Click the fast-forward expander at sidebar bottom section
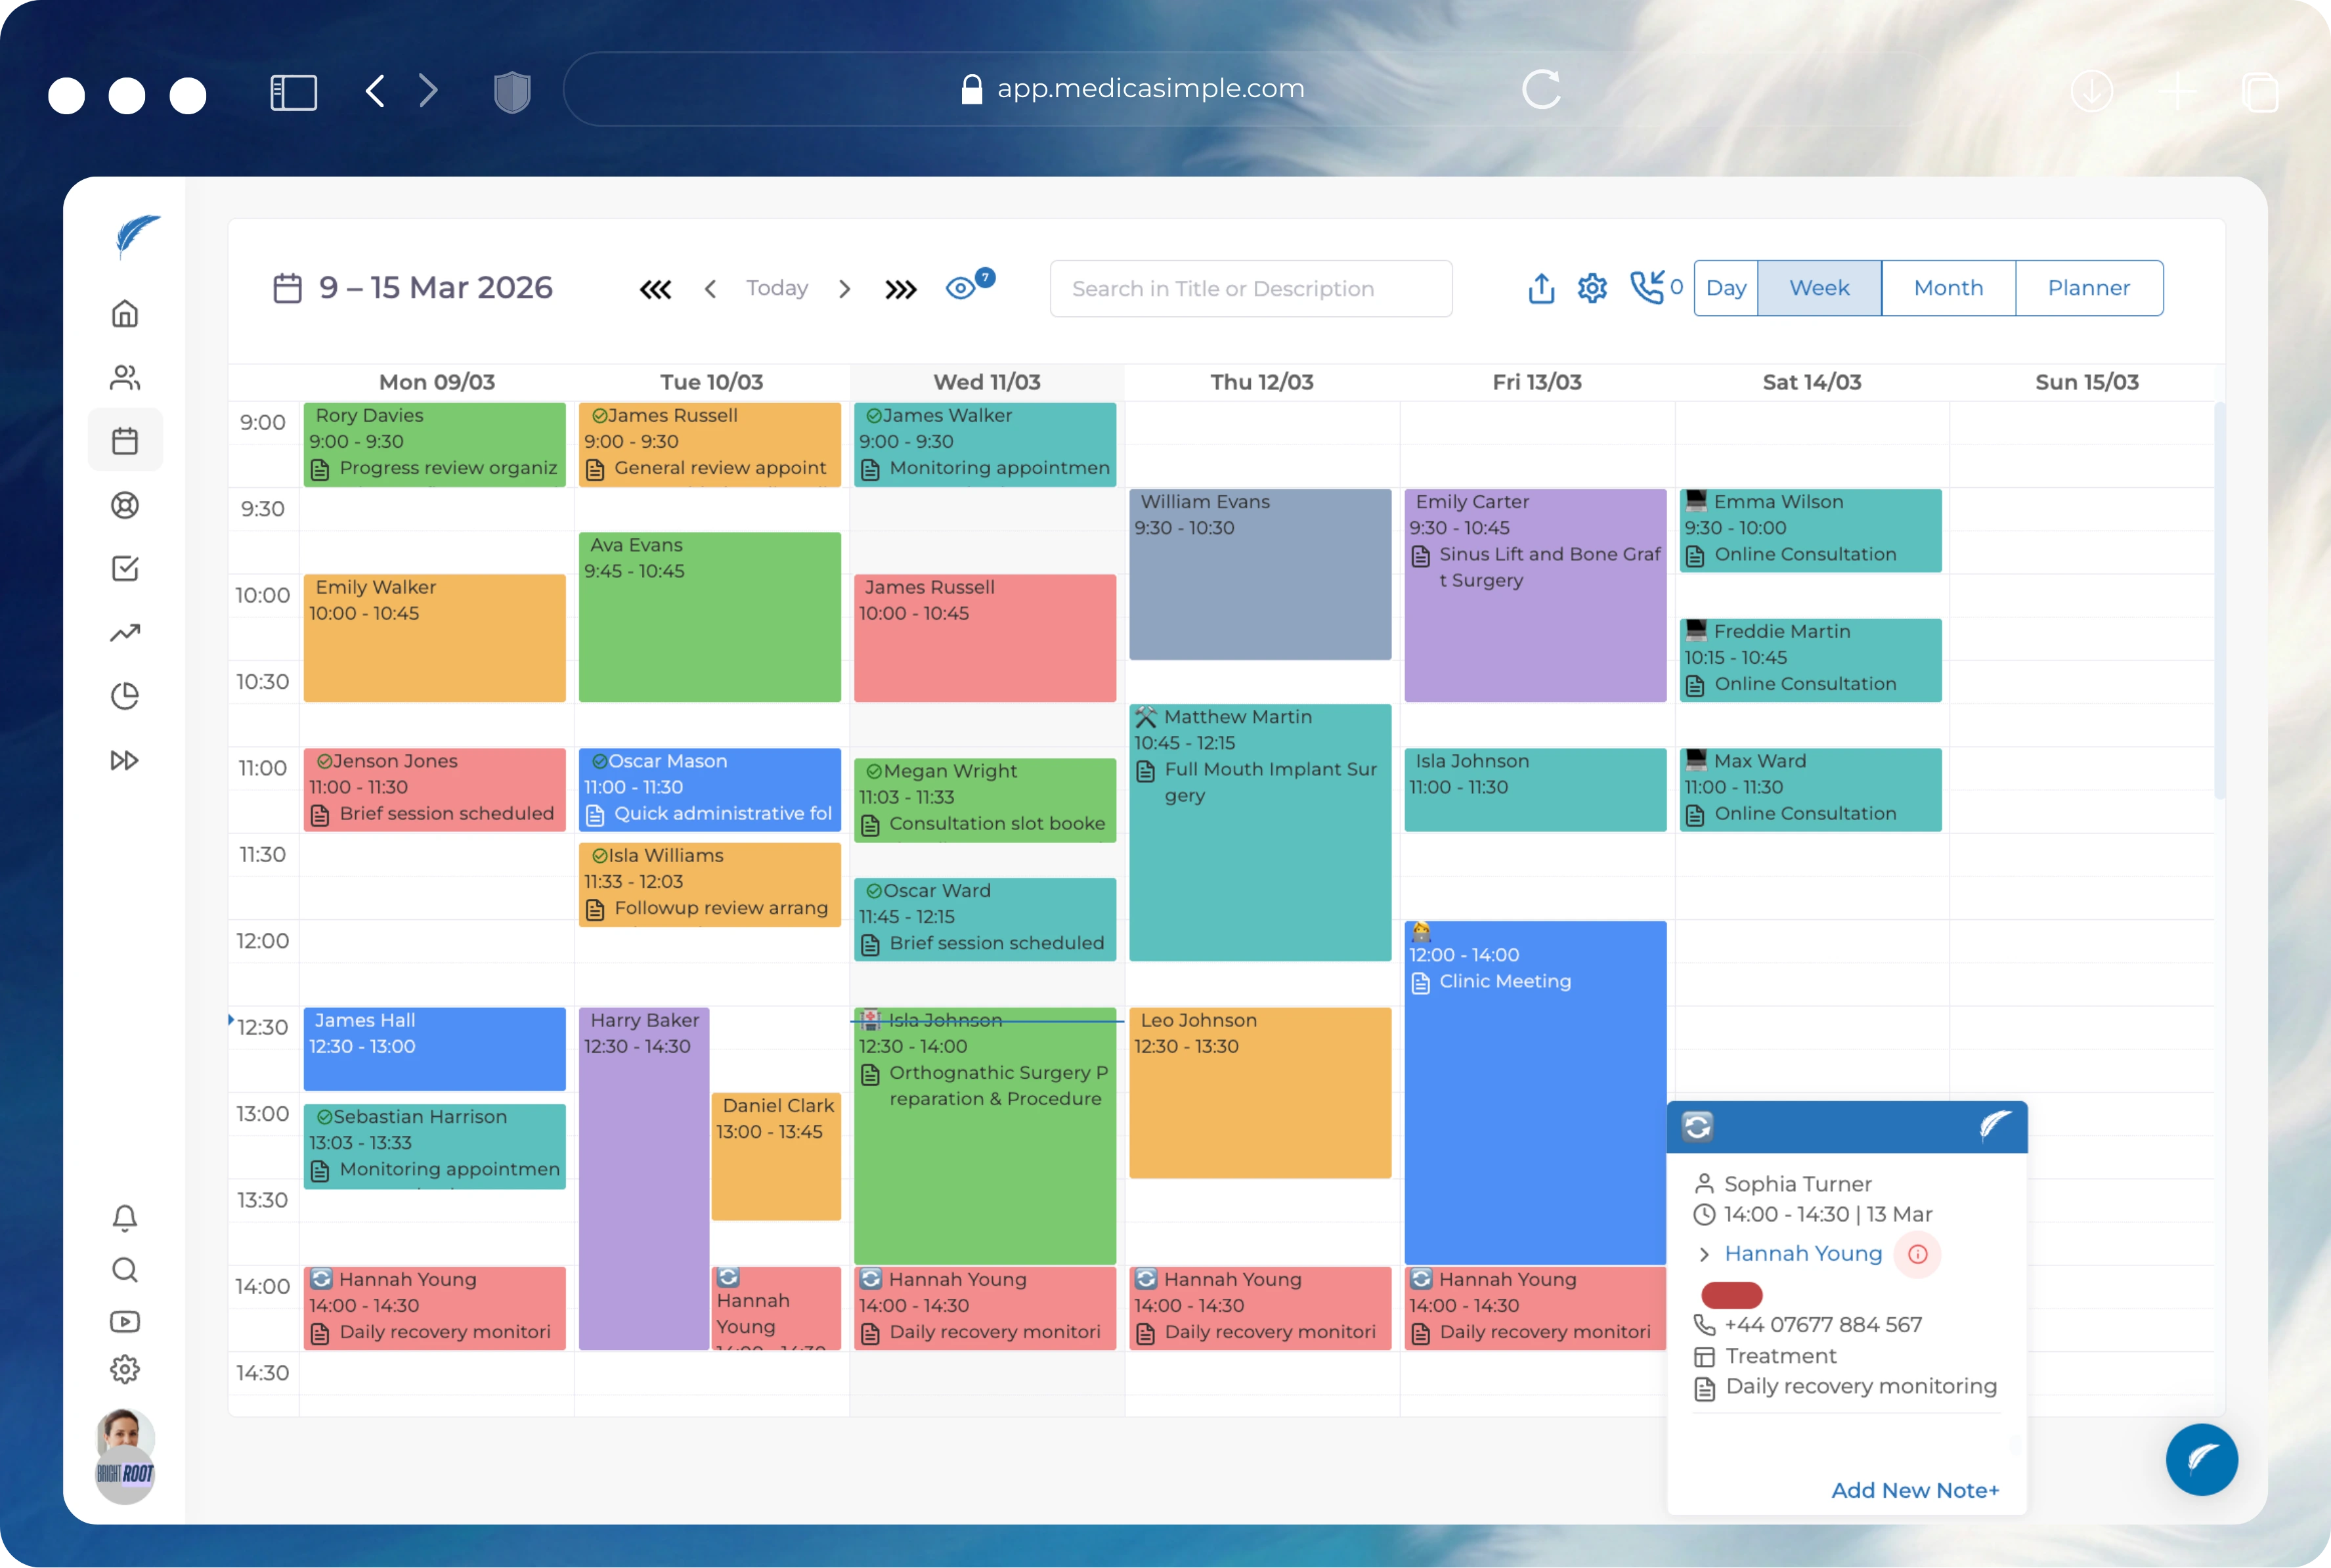Screen dimensions: 2331x1568 tap(125, 760)
